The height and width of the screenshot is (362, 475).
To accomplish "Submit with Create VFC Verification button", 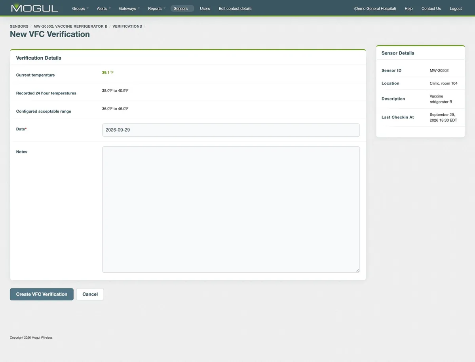I will pyautogui.click(x=42, y=294).
